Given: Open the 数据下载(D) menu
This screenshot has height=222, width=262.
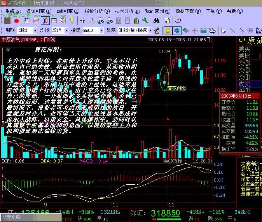Looking at the screenshot, I should coord(188,11).
